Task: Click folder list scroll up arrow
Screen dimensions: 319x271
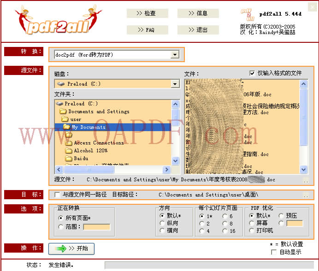Action: coord(175,104)
